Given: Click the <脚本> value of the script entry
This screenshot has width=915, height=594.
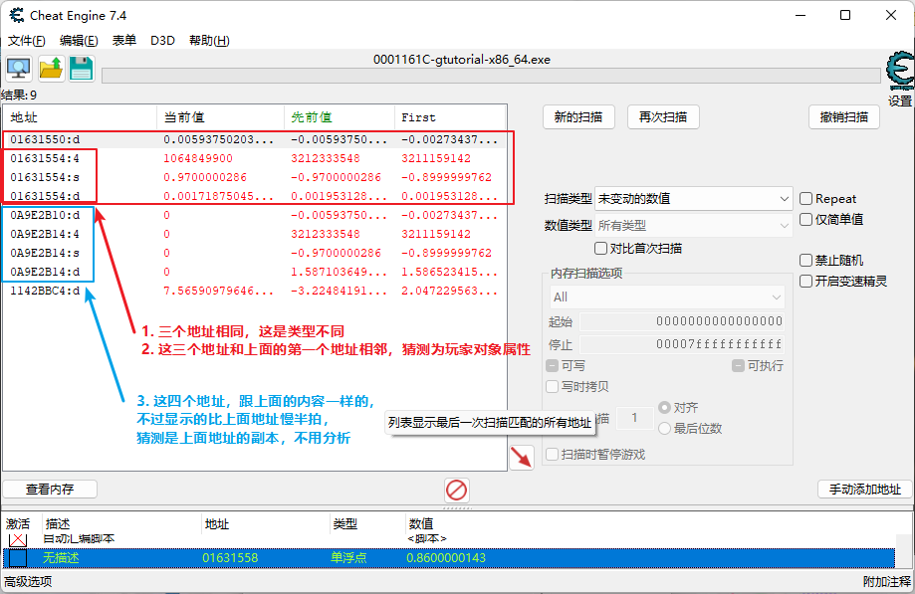Looking at the screenshot, I should 427,538.
